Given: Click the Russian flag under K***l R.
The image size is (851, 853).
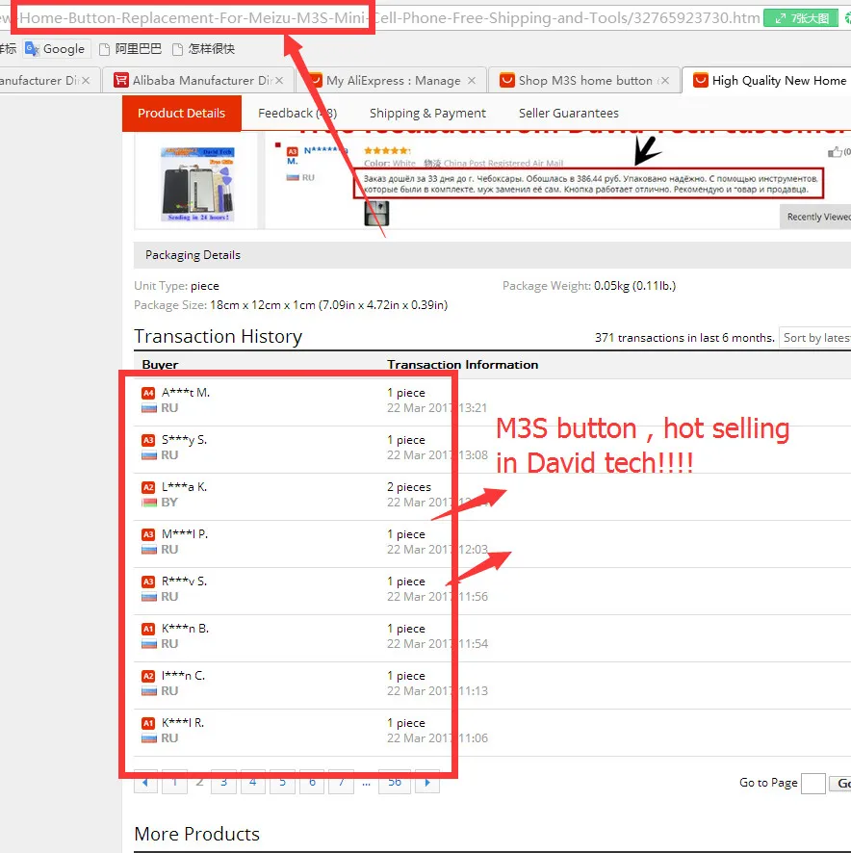Looking at the screenshot, I should coord(149,738).
